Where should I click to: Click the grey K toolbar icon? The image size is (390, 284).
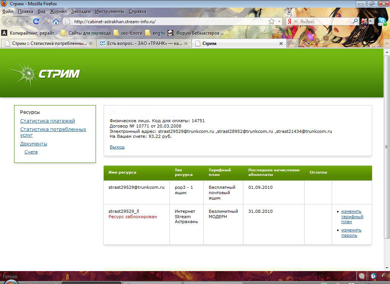(x=371, y=21)
